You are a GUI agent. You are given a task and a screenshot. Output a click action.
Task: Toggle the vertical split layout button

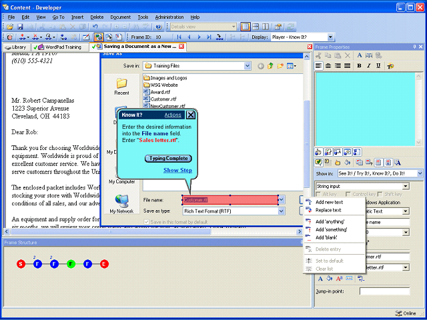coord(266,27)
